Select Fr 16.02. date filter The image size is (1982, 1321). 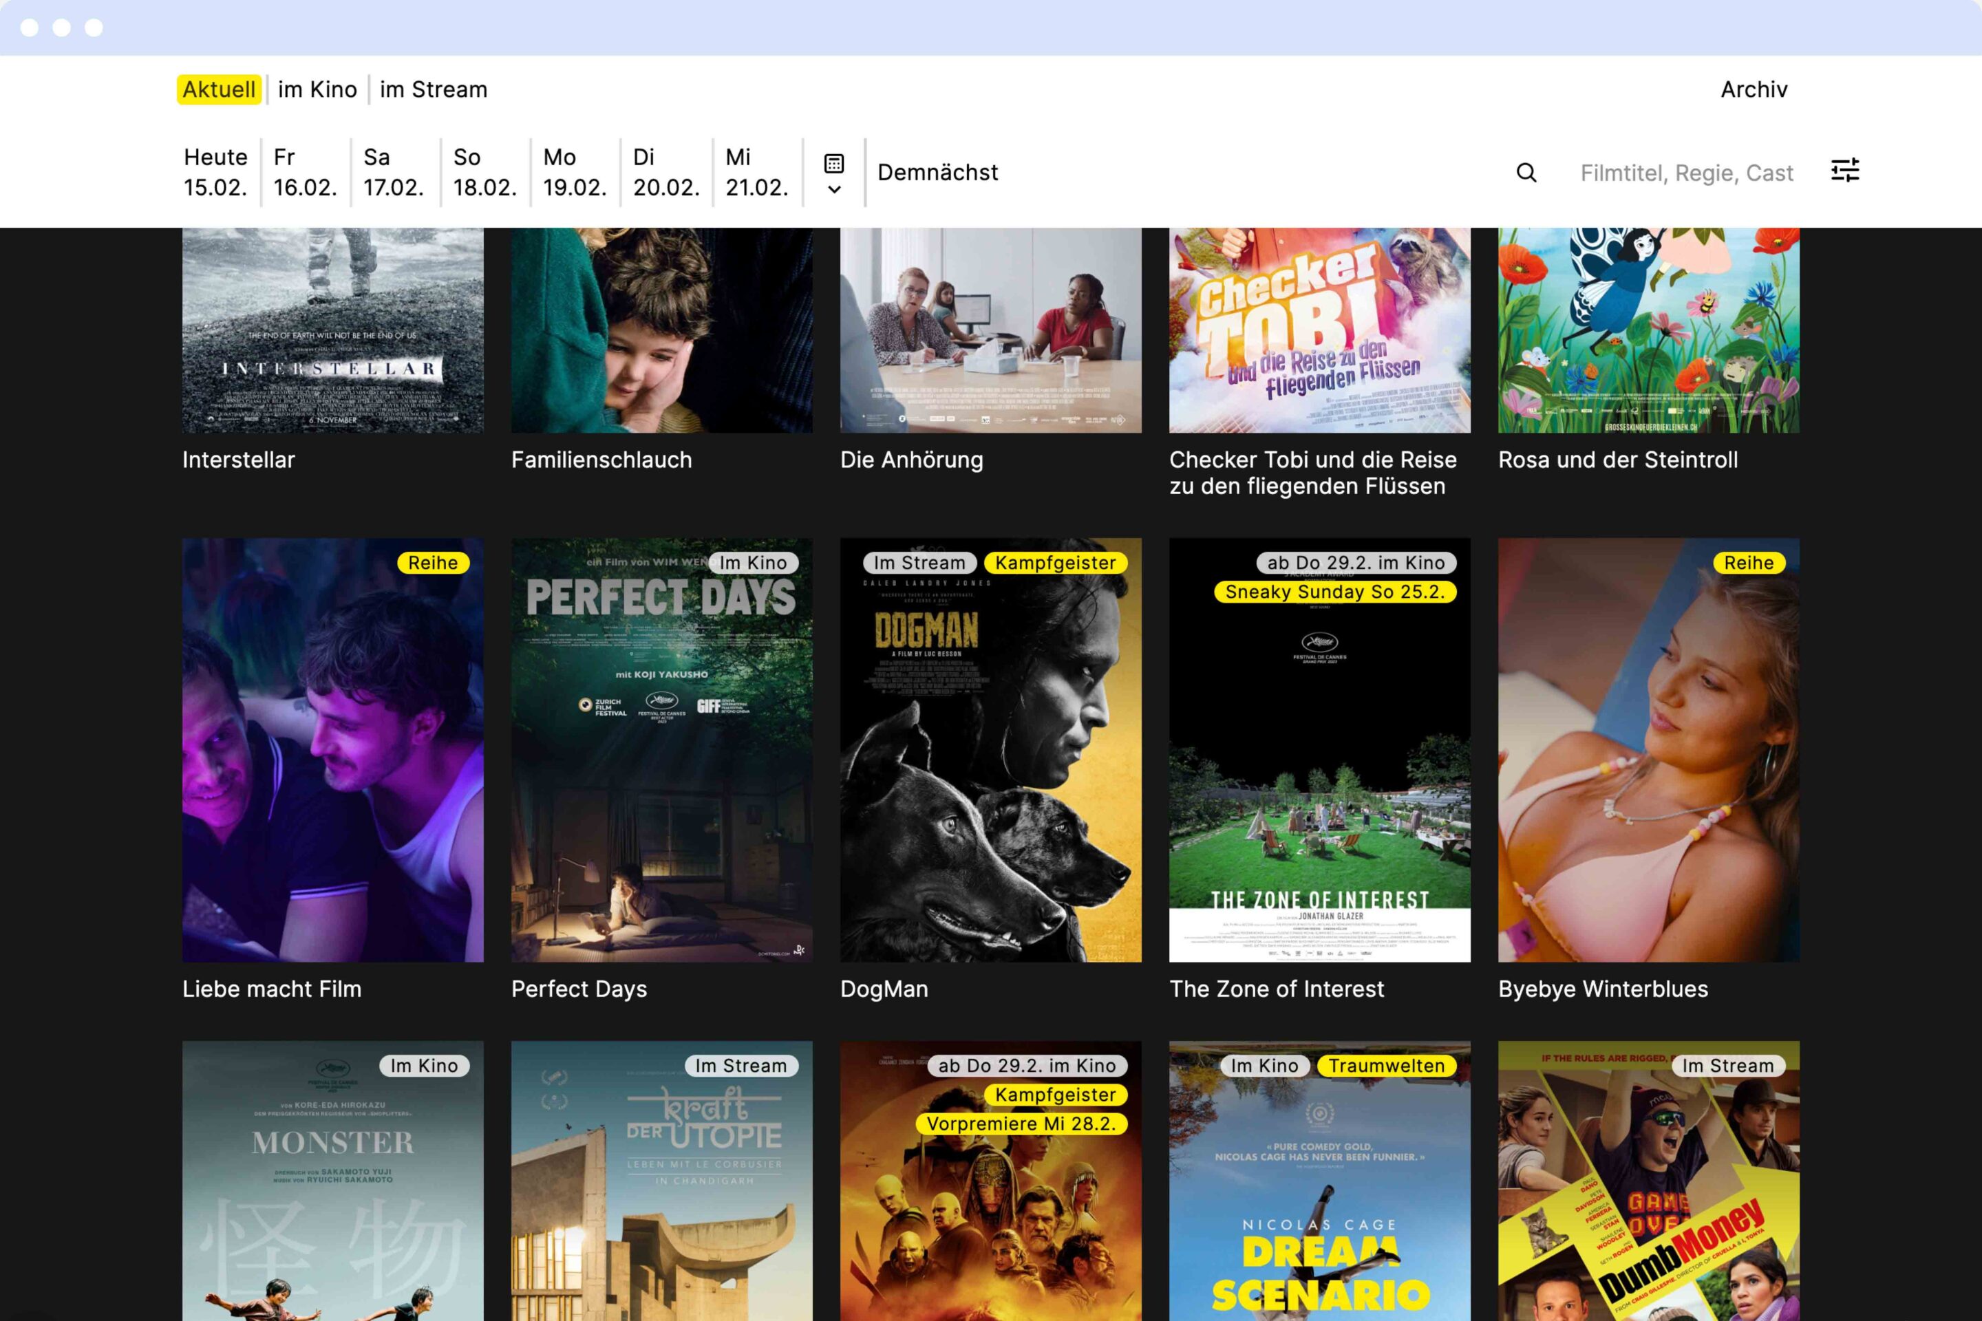point(305,172)
